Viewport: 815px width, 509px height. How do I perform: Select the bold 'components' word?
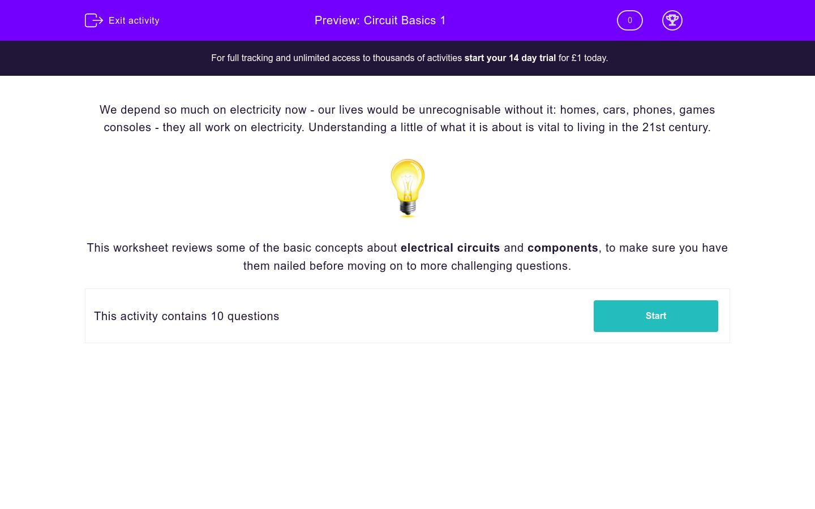pos(563,248)
